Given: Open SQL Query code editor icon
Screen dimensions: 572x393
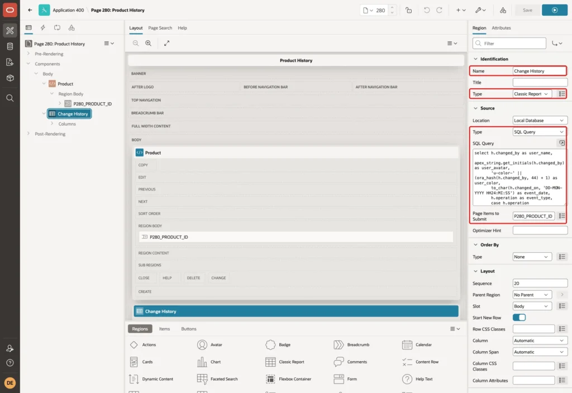Looking at the screenshot, I should click(x=562, y=143).
